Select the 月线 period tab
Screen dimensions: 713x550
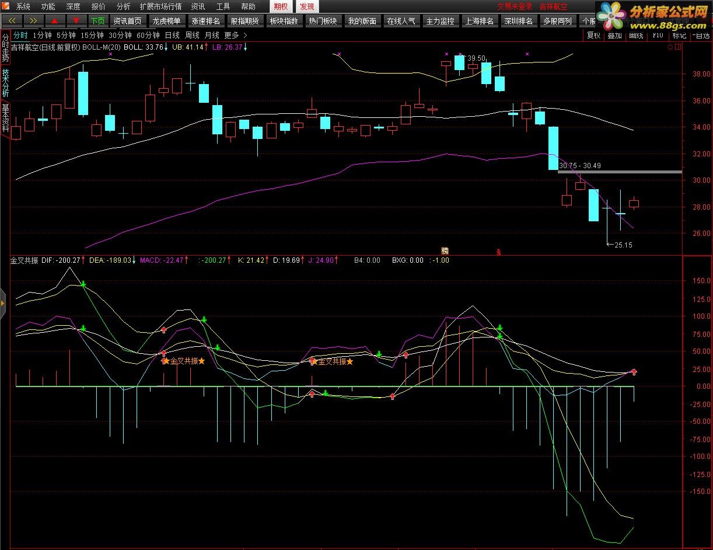coord(212,35)
